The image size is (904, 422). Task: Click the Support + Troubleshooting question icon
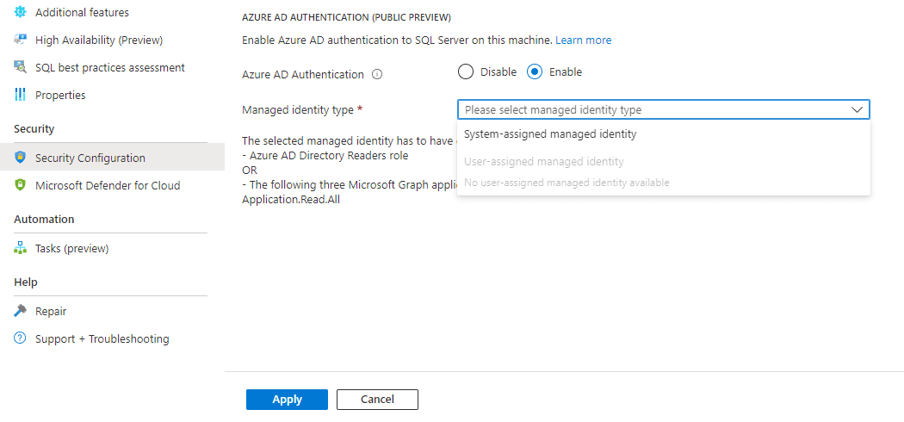pos(20,338)
